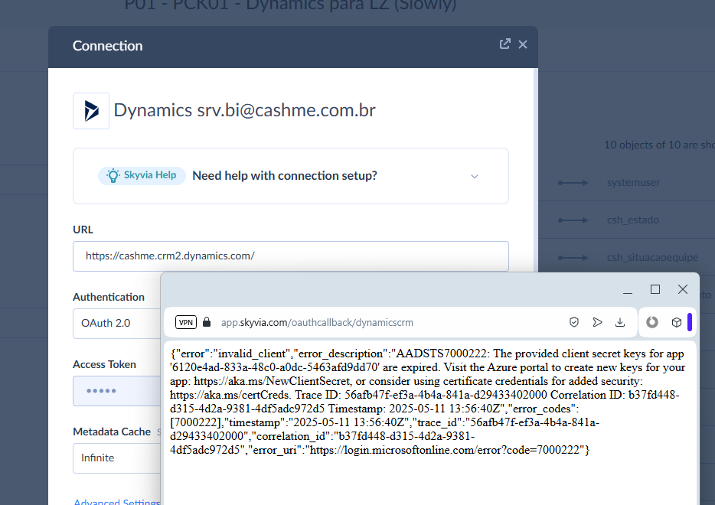Click the popup address bar URL
The width and height of the screenshot is (715, 505).
317,323
